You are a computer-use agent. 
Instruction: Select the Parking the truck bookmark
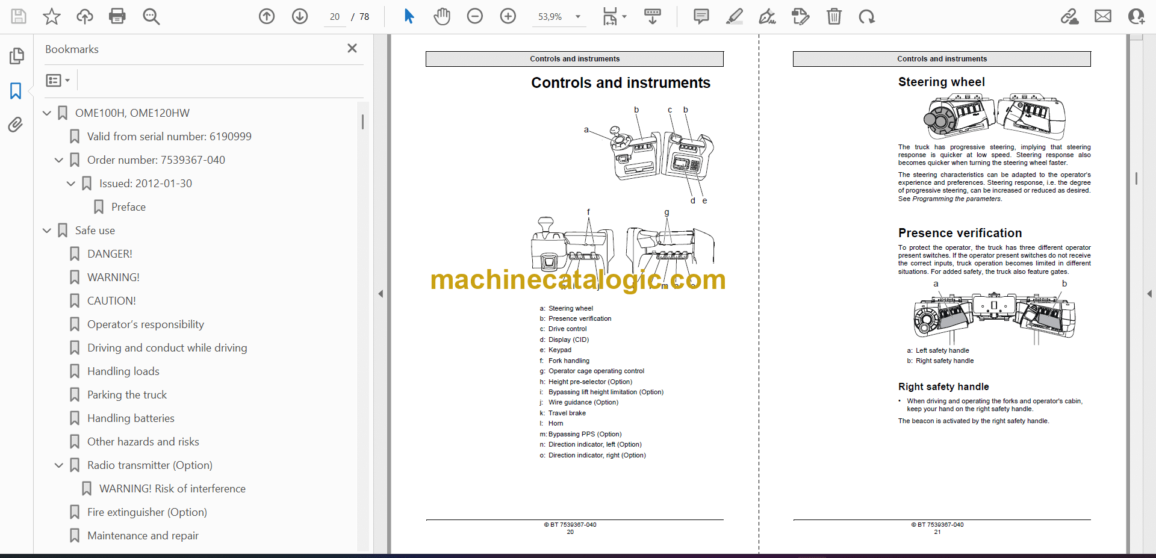tap(127, 395)
